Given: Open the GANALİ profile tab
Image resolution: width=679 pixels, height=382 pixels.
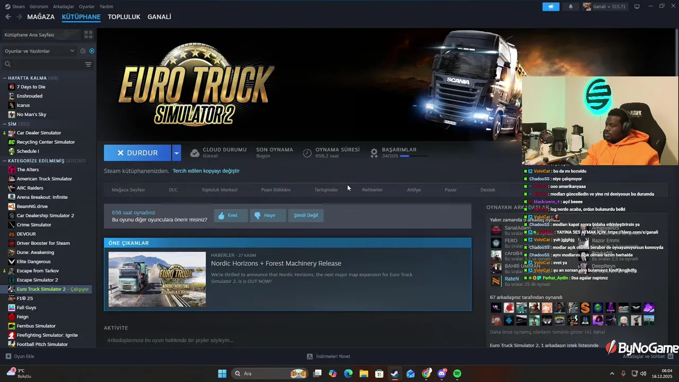Looking at the screenshot, I should point(159,17).
